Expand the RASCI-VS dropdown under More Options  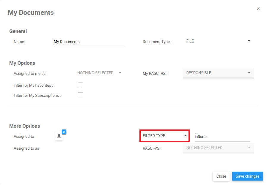[218, 148]
